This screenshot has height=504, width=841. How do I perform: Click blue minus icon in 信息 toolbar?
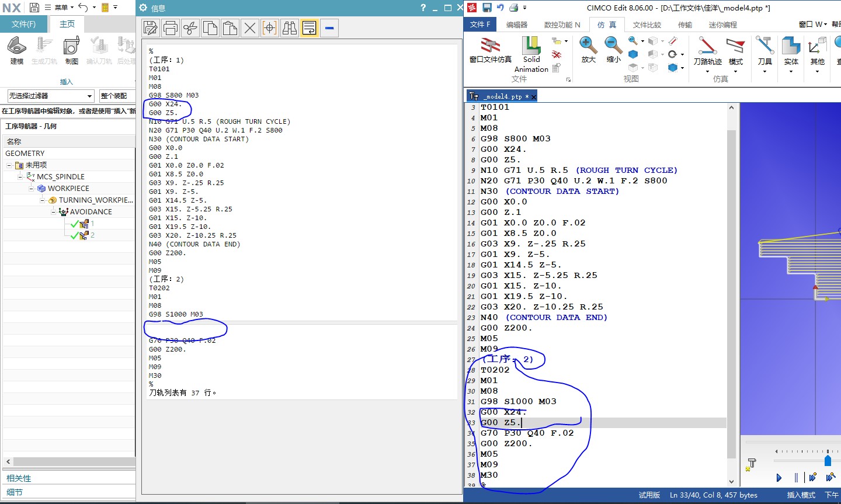[x=329, y=28]
